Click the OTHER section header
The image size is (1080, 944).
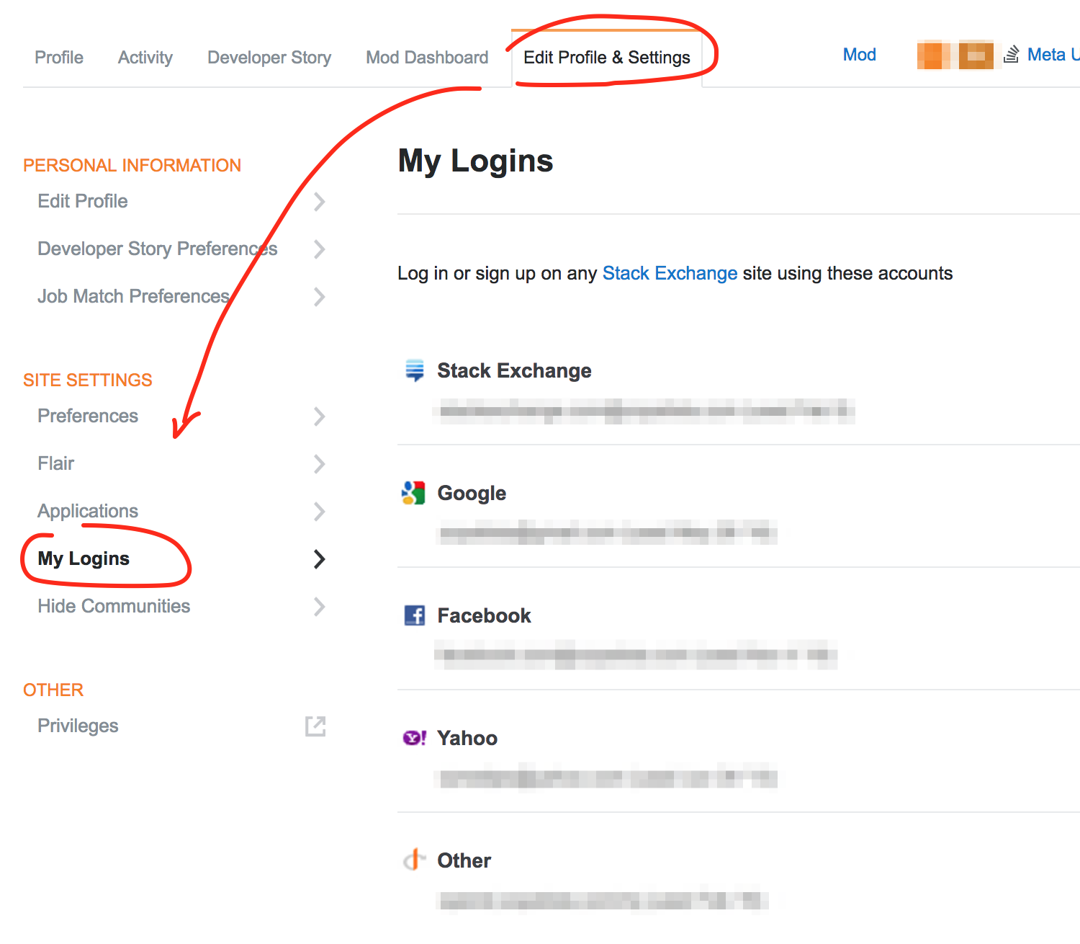53,690
